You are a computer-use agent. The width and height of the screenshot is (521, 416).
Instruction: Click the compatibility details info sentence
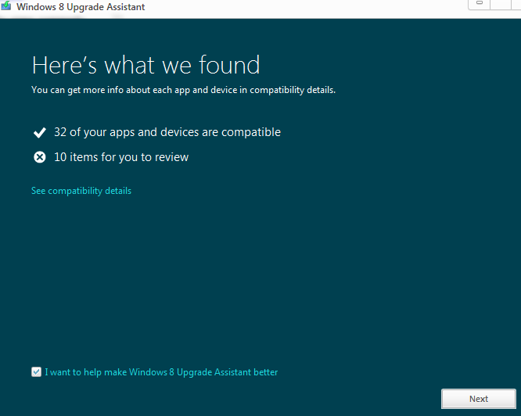pyautogui.click(x=183, y=90)
